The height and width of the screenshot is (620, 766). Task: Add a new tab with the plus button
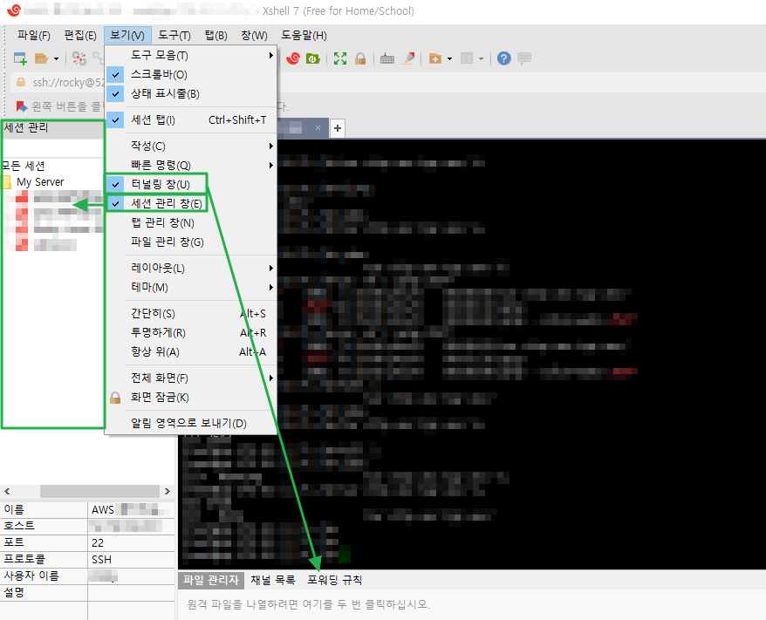point(338,128)
